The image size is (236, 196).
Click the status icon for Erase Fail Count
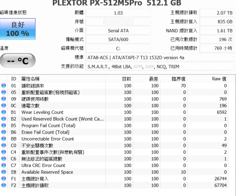(4, 132)
